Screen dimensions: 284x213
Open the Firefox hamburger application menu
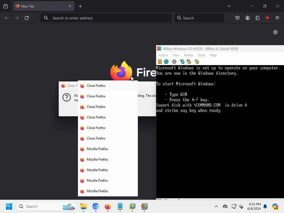[x=277, y=18]
